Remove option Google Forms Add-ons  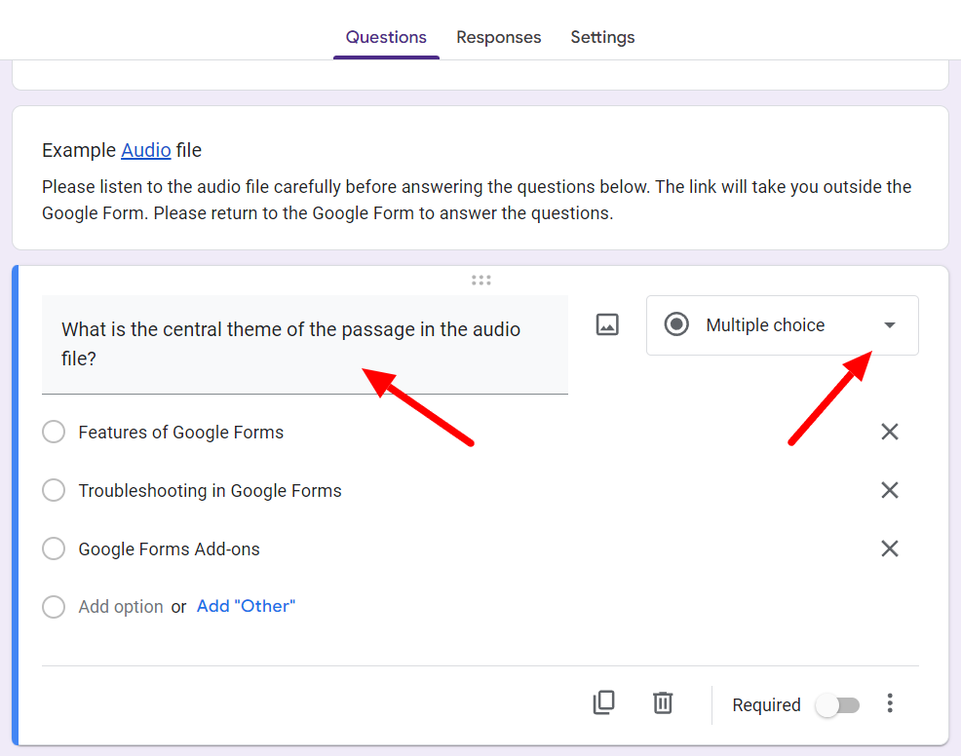(889, 548)
